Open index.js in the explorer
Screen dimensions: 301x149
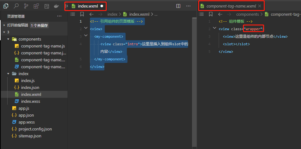coord(28,80)
